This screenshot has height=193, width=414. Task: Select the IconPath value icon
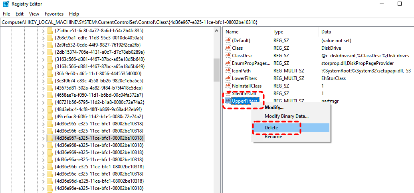click(x=228, y=70)
